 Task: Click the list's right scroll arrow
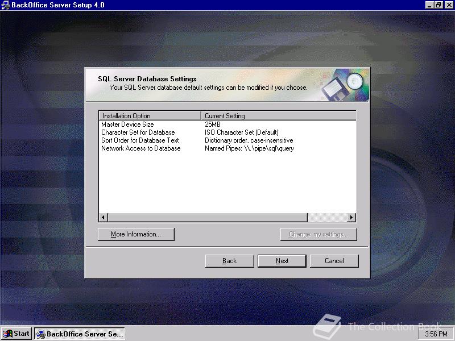tap(351, 218)
